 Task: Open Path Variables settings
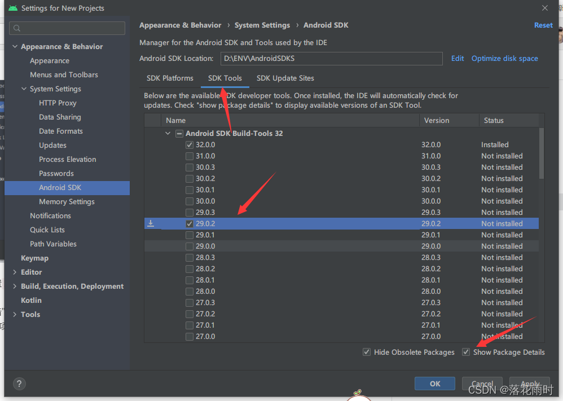(x=53, y=244)
